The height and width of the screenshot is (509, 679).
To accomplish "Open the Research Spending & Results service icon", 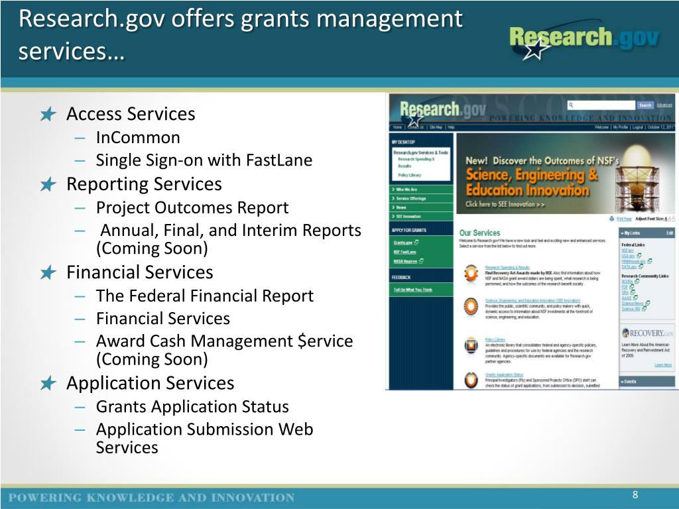I will click(x=471, y=272).
